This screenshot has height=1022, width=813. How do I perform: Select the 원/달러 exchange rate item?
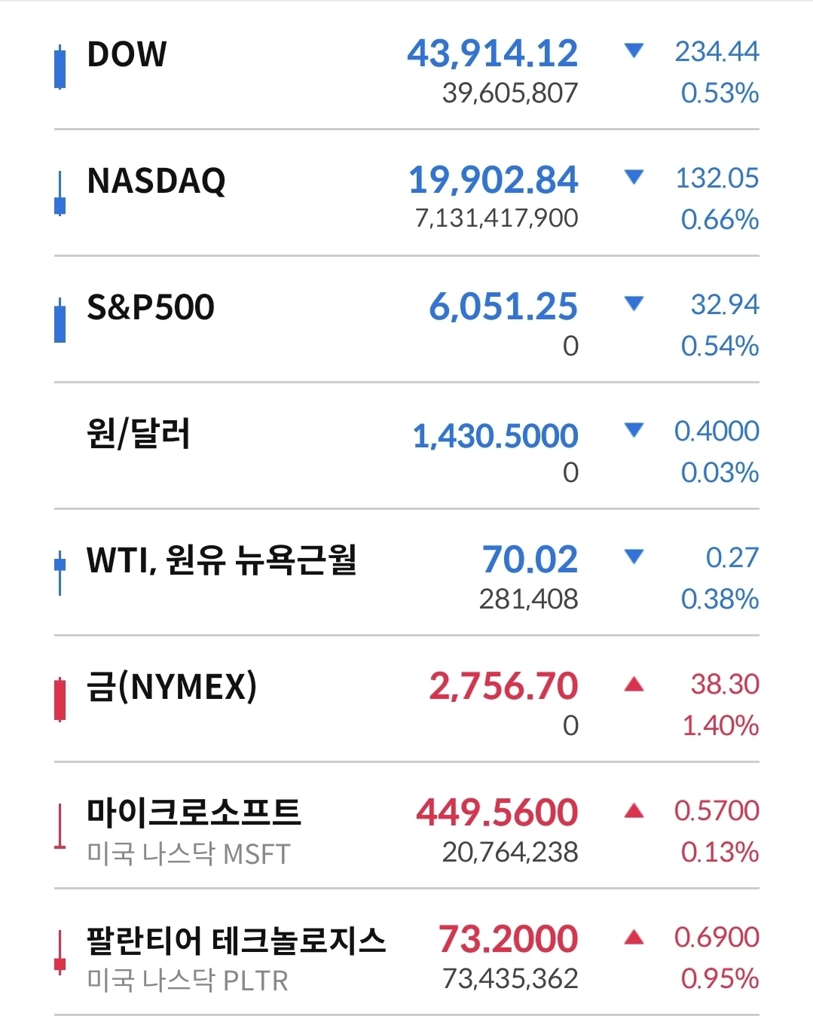(407, 447)
